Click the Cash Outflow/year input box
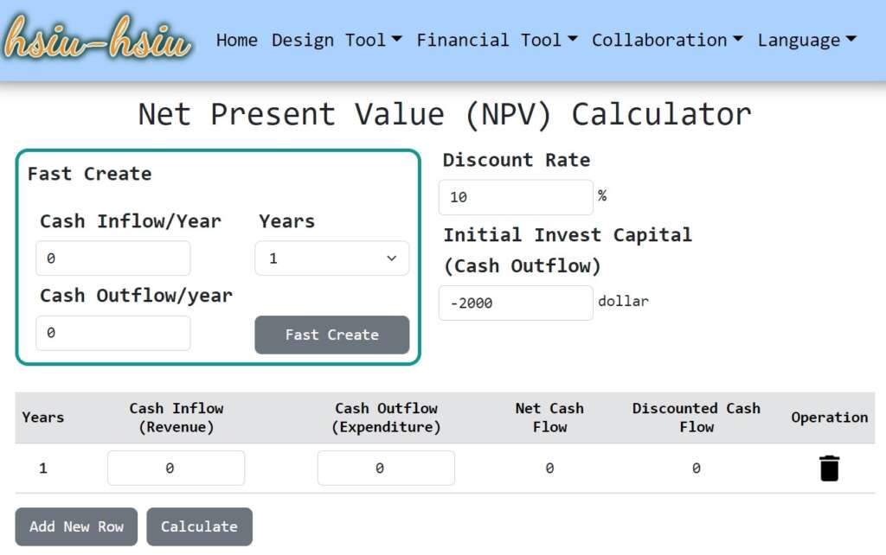 pyautogui.click(x=112, y=333)
